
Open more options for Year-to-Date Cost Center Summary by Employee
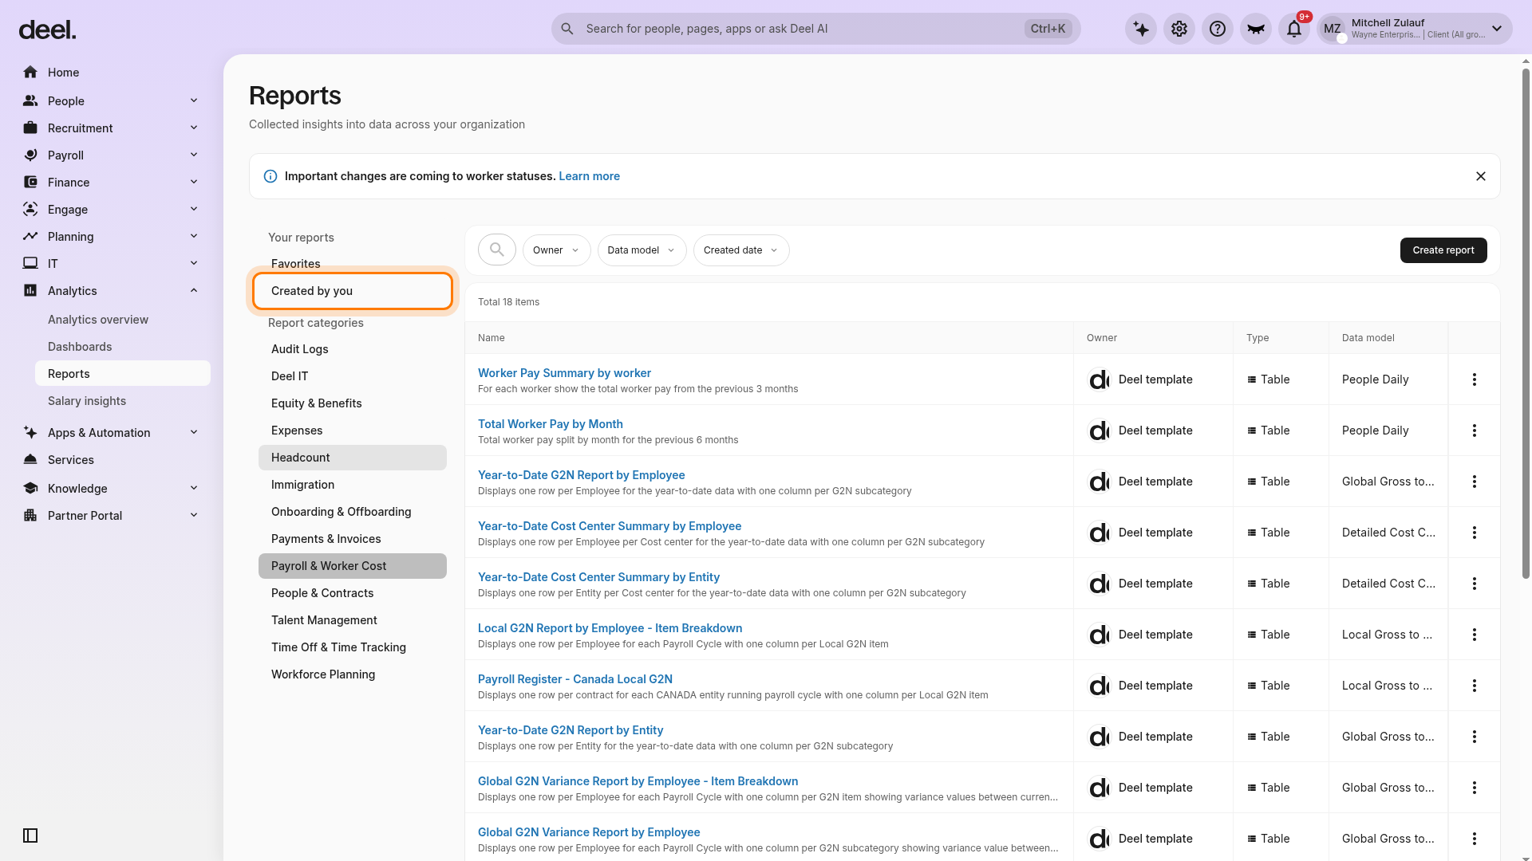click(1475, 533)
